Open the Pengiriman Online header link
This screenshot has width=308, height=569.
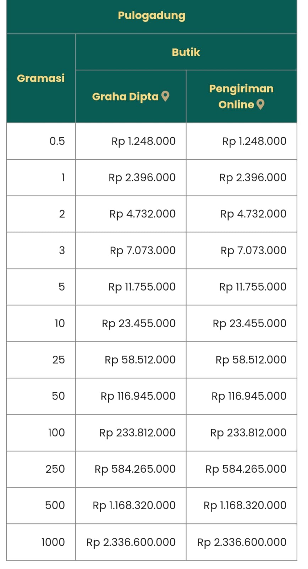click(241, 96)
